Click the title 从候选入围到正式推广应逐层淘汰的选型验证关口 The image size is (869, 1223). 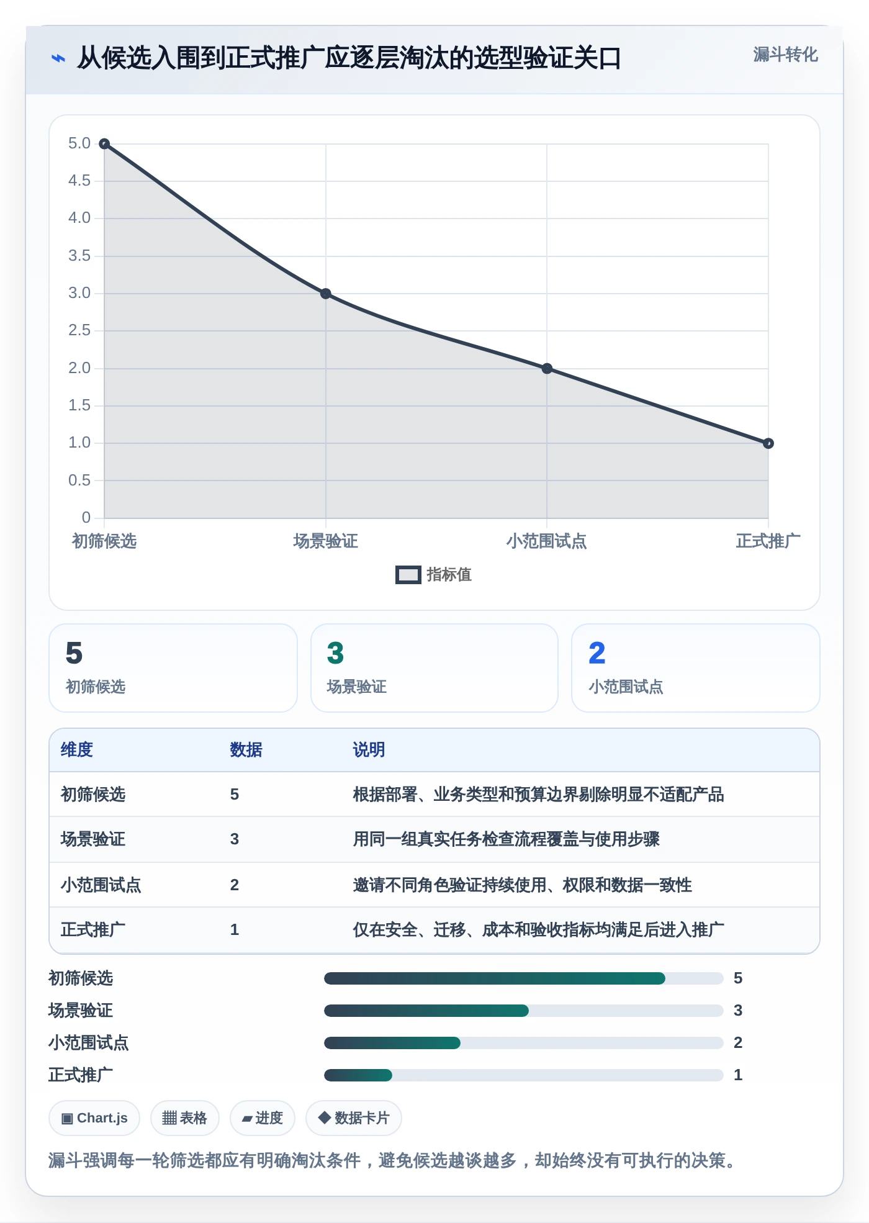point(349,58)
